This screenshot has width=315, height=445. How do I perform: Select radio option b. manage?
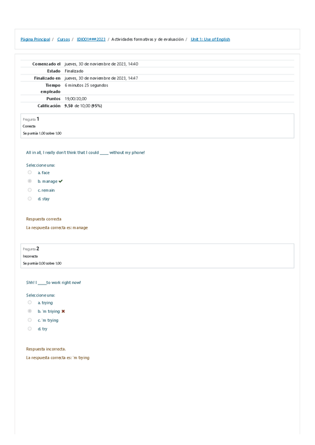(30, 181)
